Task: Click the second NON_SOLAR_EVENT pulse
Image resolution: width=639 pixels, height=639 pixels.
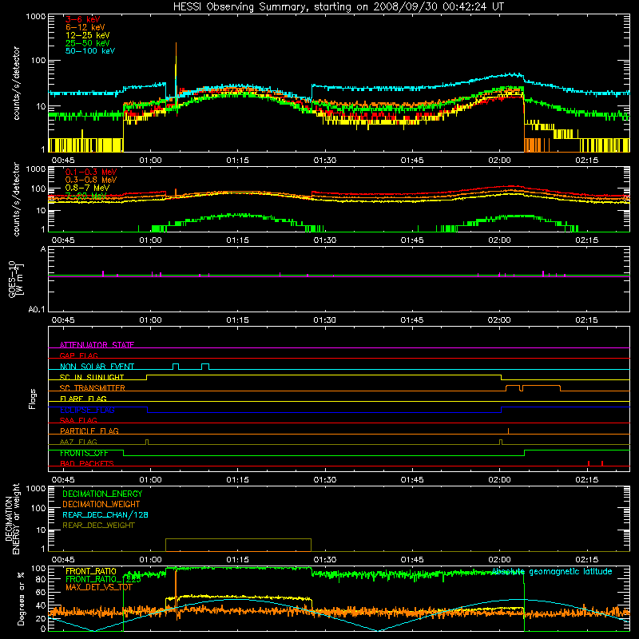Action: 205,366
